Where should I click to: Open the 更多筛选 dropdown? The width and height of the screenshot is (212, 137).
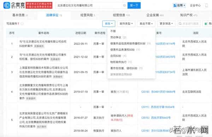pos(166,24)
